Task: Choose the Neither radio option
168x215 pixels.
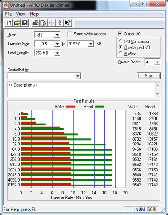Action: coord(120,53)
